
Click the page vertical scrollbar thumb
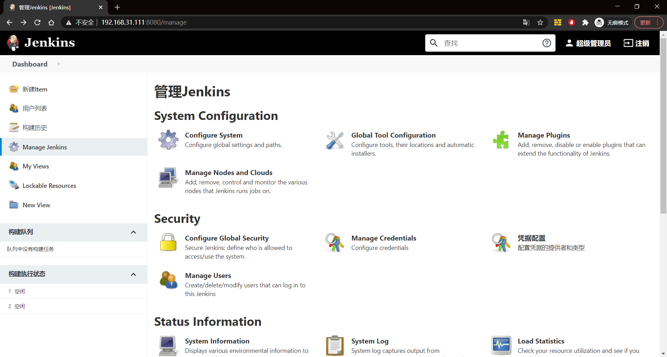(663, 126)
